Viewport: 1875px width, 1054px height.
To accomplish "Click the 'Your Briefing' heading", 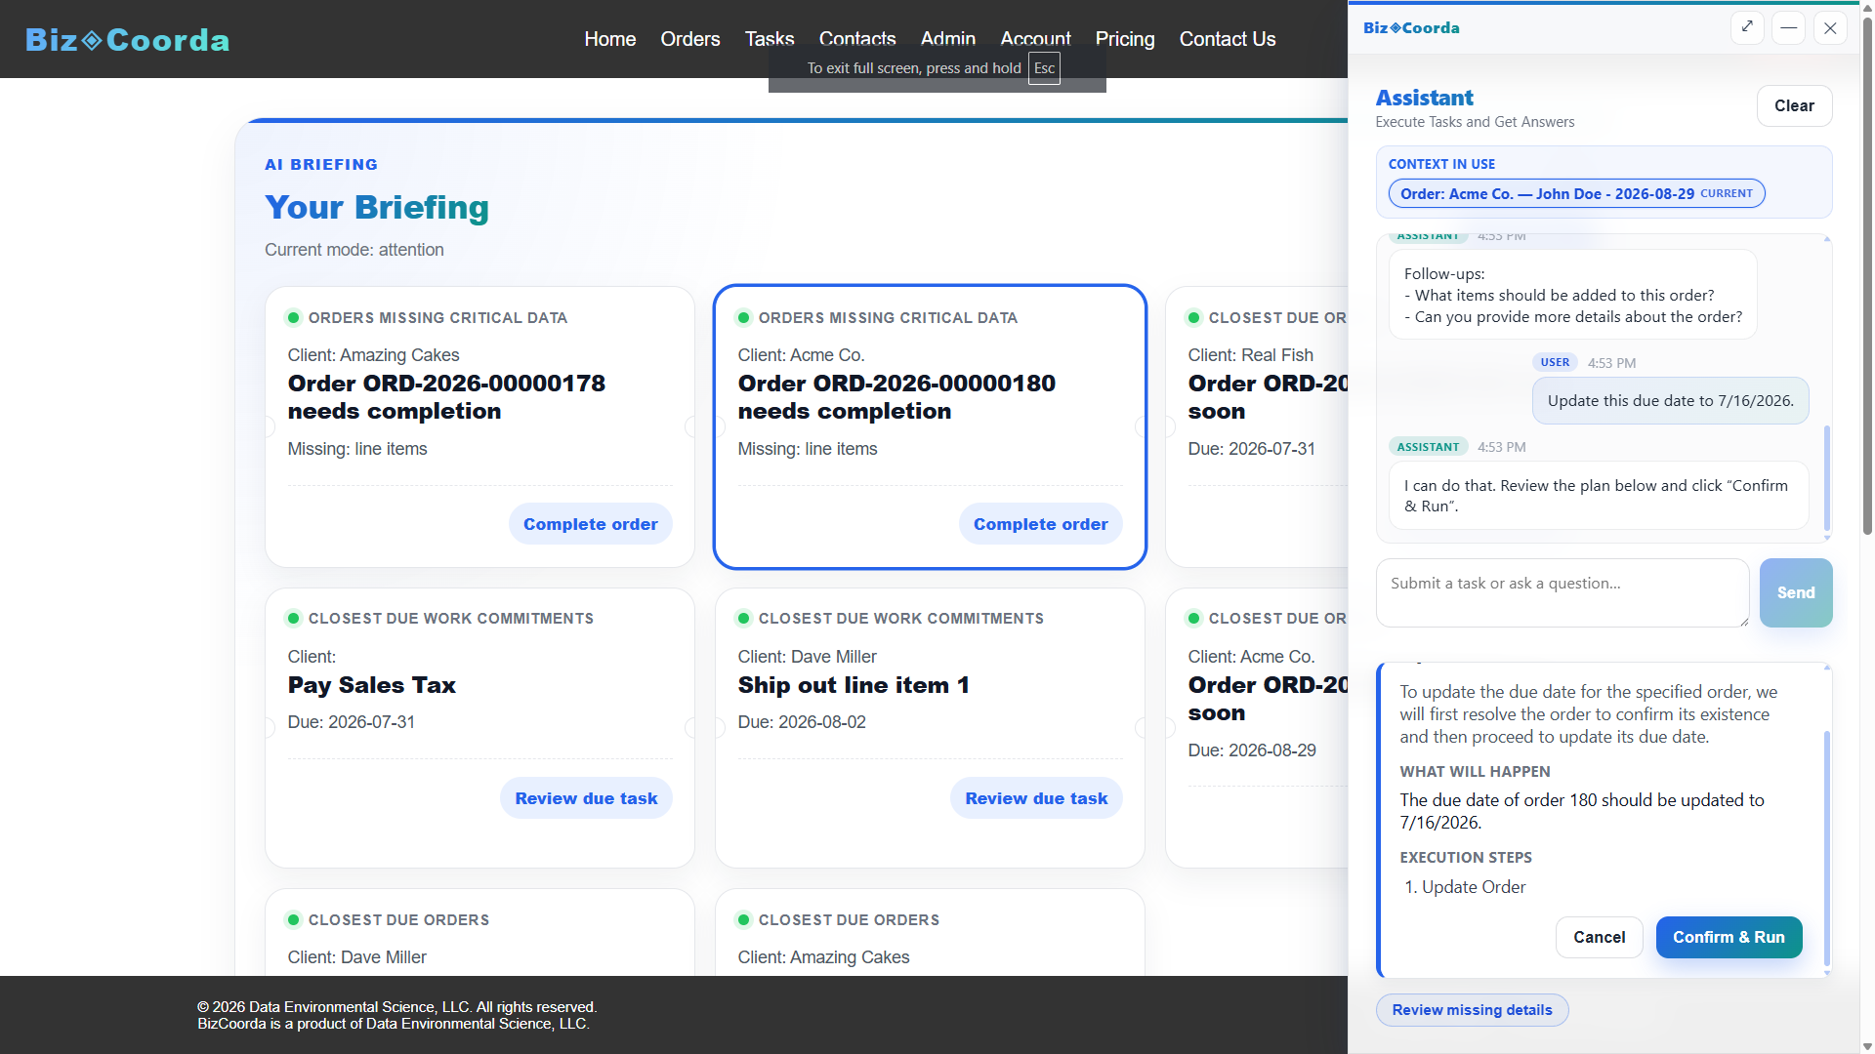I will pyautogui.click(x=376, y=207).
